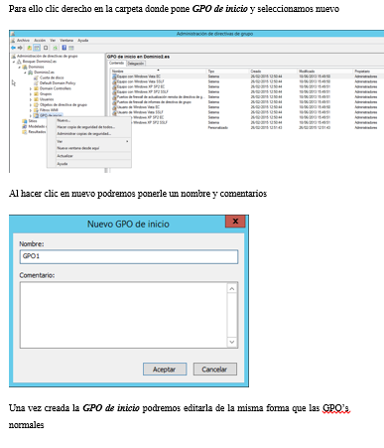Click icon of Equipo con Windows Vista SSLF row
Screen dimensions: 384x448
pos(114,81)
